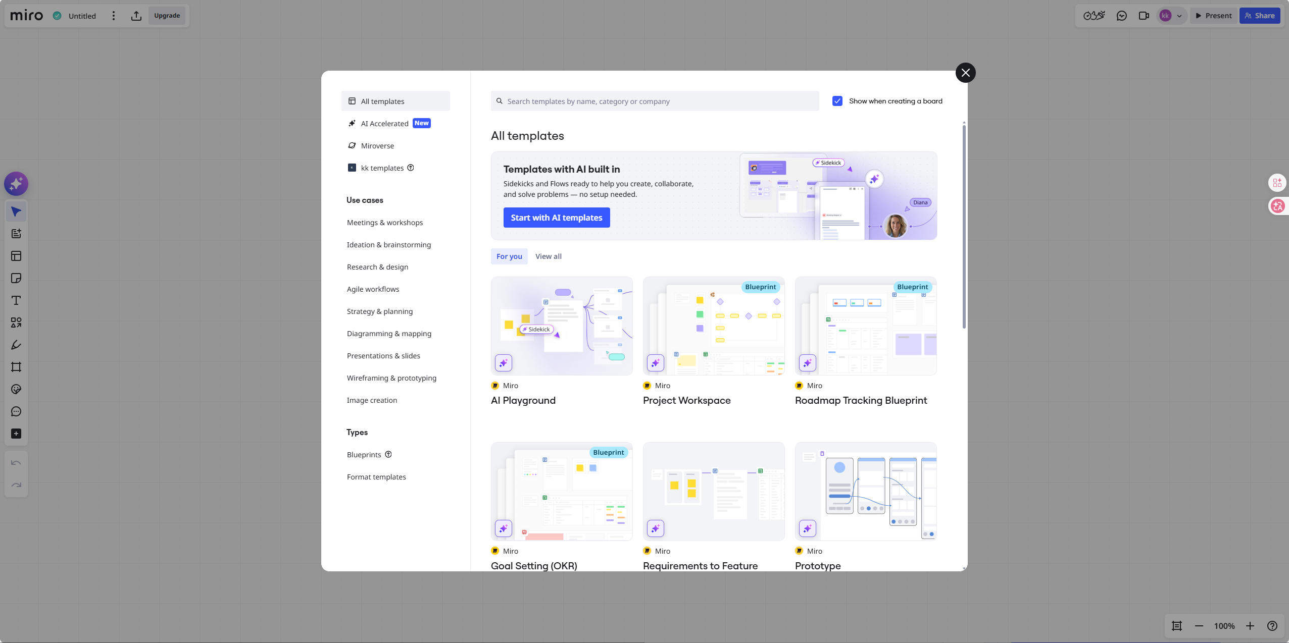Click the kk user avatar
Screen dimensions: 1289x643
(1165, 16)
